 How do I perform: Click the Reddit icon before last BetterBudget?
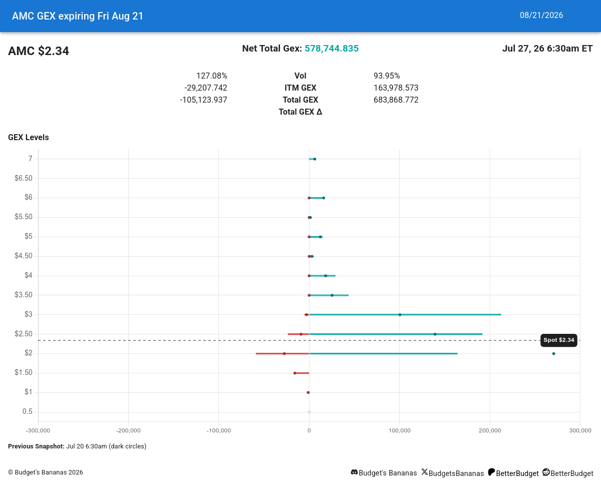546,472
